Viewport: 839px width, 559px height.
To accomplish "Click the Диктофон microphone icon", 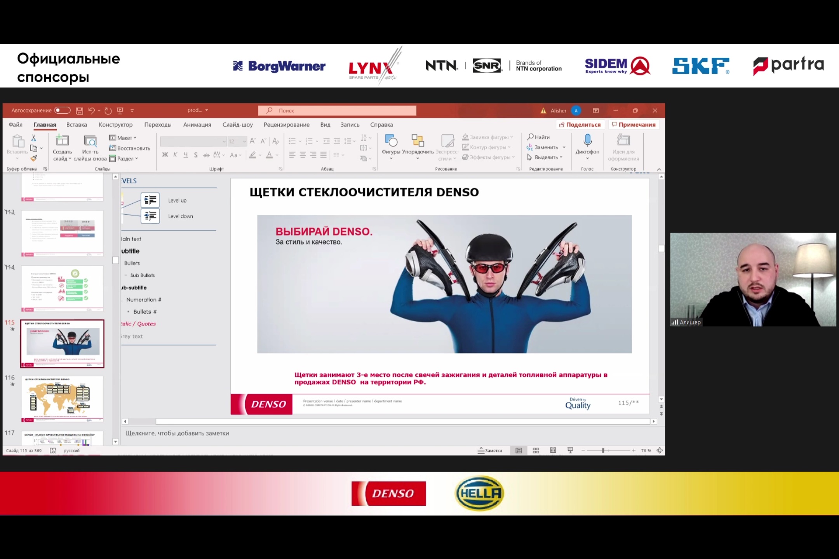I will pos(587,141).
